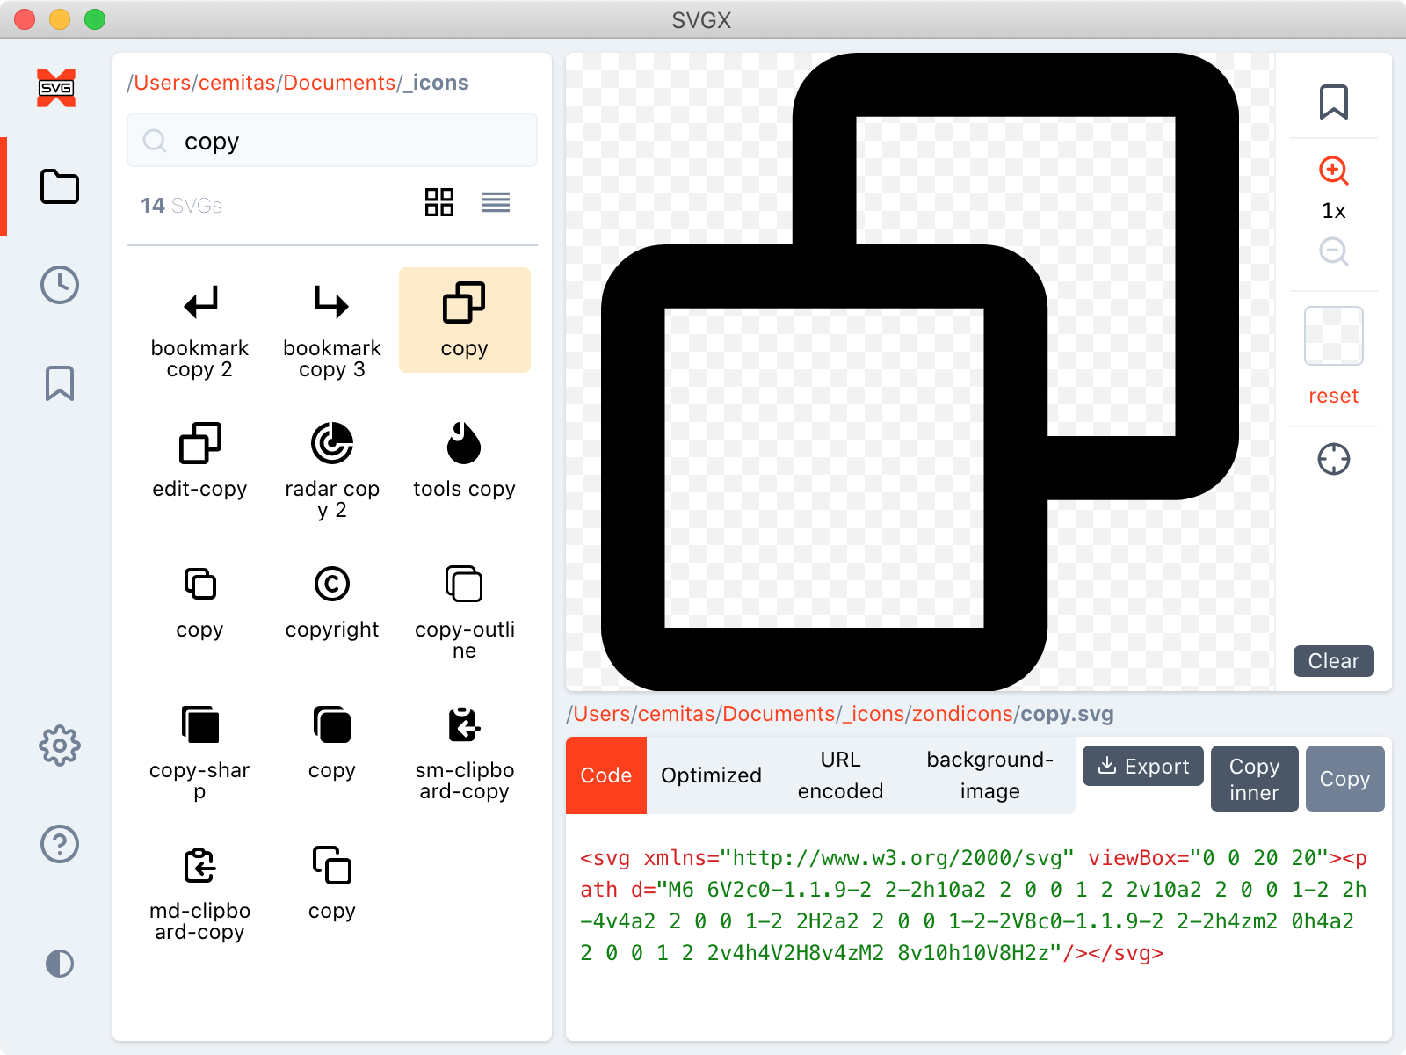Switch to the Code tab
The width and height of the screenshot is (1406, 1055).
pos(606,775)
